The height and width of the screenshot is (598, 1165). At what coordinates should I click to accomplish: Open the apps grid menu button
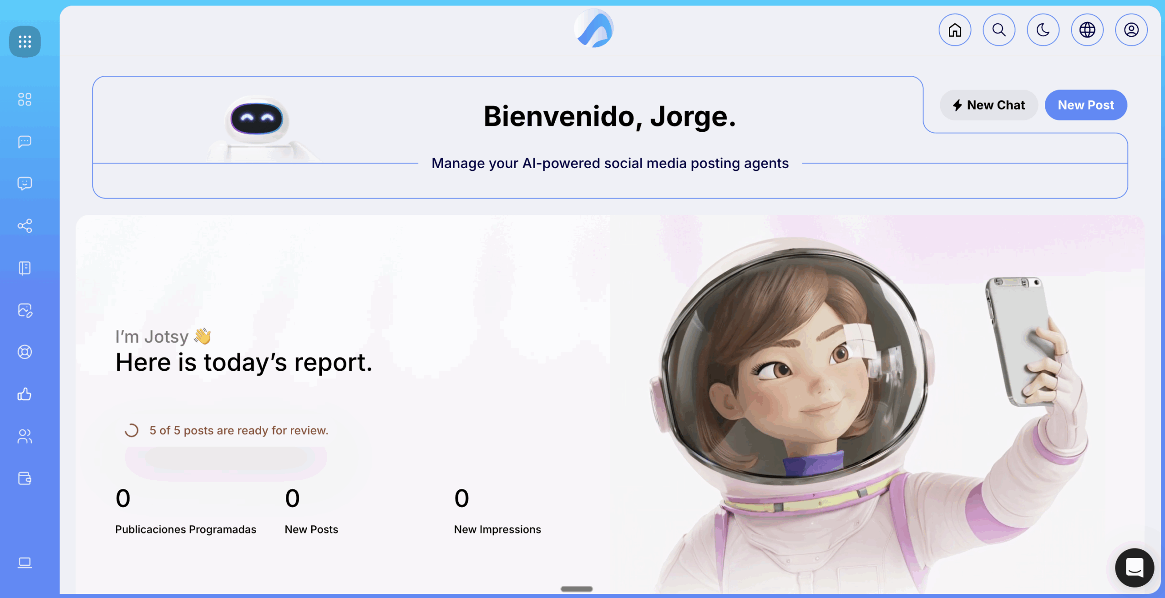[x=25, y=42]
